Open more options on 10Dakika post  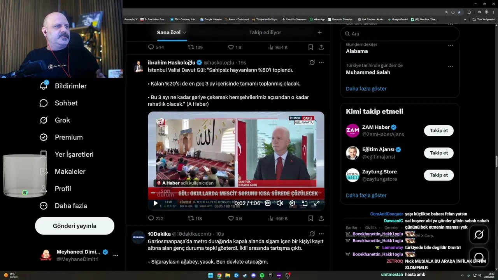click(x=321, y=234)
